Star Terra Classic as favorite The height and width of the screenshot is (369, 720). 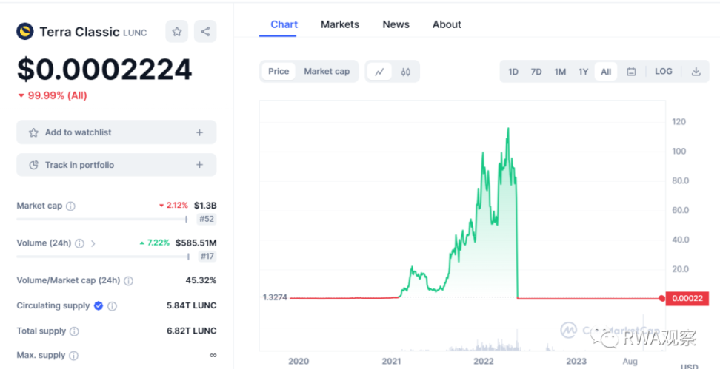click(x=176, y=32)
